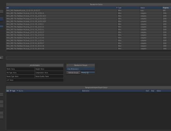Click the Source column header in the Import/Export queue
171x131 pixels.
click(x=50, y=91)
